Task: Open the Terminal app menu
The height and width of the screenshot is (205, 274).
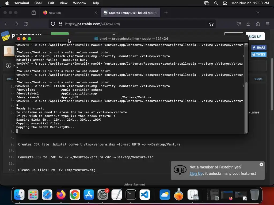Action: (x=21, y=3)
